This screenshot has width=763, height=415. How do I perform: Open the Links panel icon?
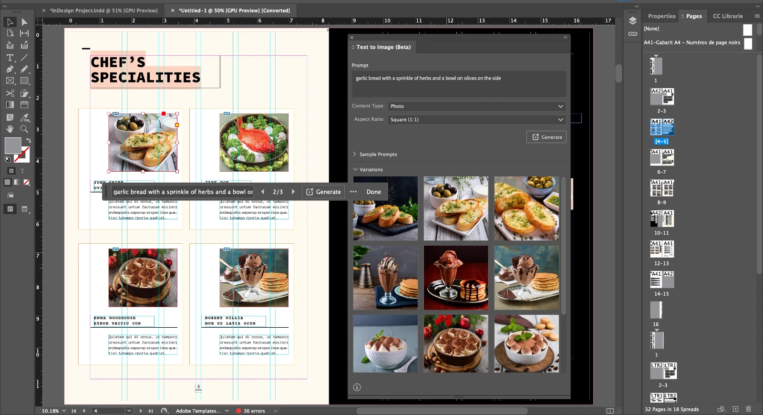[x=632, y=34]
